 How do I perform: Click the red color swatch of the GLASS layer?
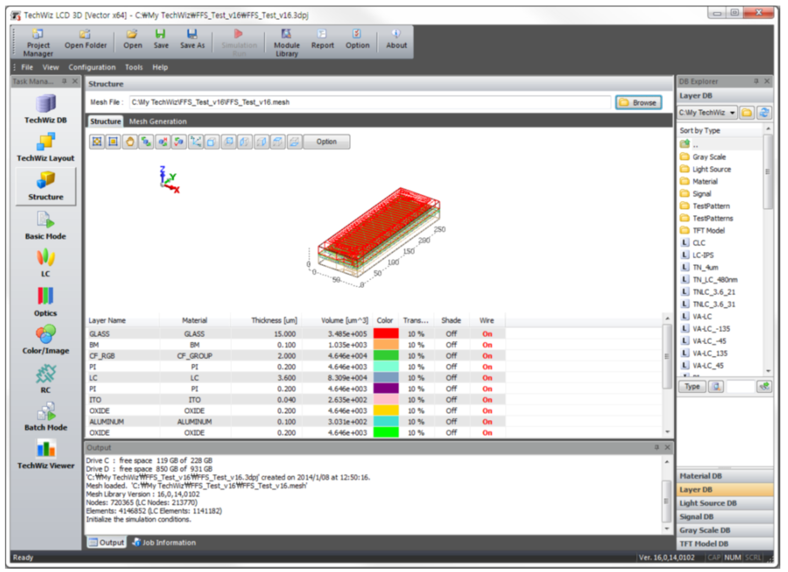(385, 334)
